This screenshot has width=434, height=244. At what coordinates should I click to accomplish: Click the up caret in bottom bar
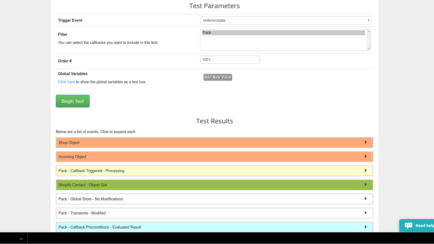coord(21,239)
